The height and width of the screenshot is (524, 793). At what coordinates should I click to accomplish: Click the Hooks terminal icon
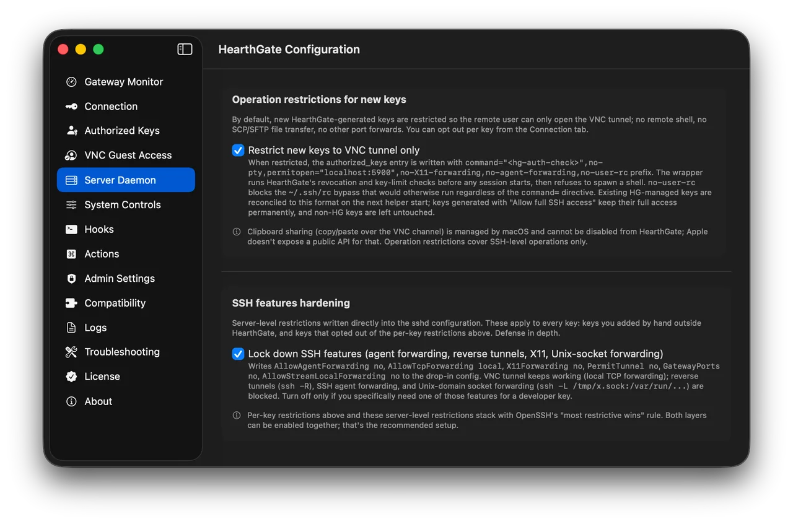point(71,229)
